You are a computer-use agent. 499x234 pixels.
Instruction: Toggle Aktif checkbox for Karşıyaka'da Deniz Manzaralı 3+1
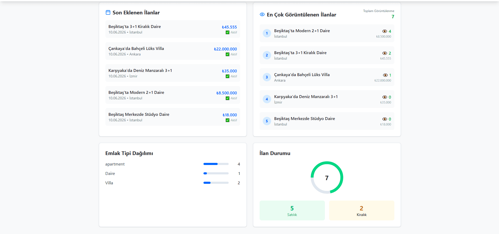click(x=228, y=76)
